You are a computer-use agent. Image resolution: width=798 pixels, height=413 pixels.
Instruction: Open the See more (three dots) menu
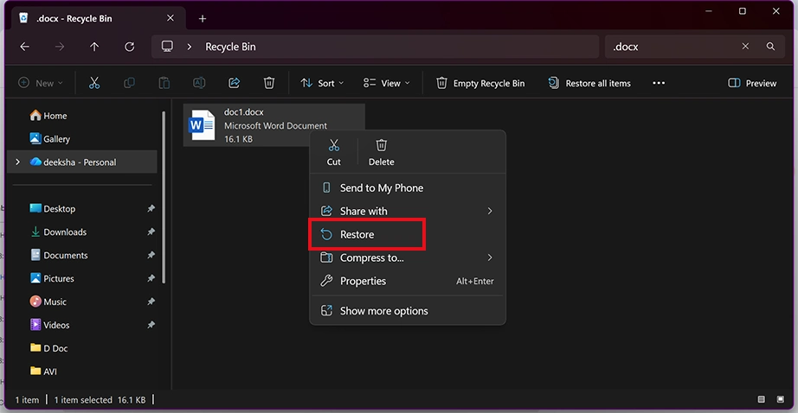pyautogui.click(x=659, y=83)
